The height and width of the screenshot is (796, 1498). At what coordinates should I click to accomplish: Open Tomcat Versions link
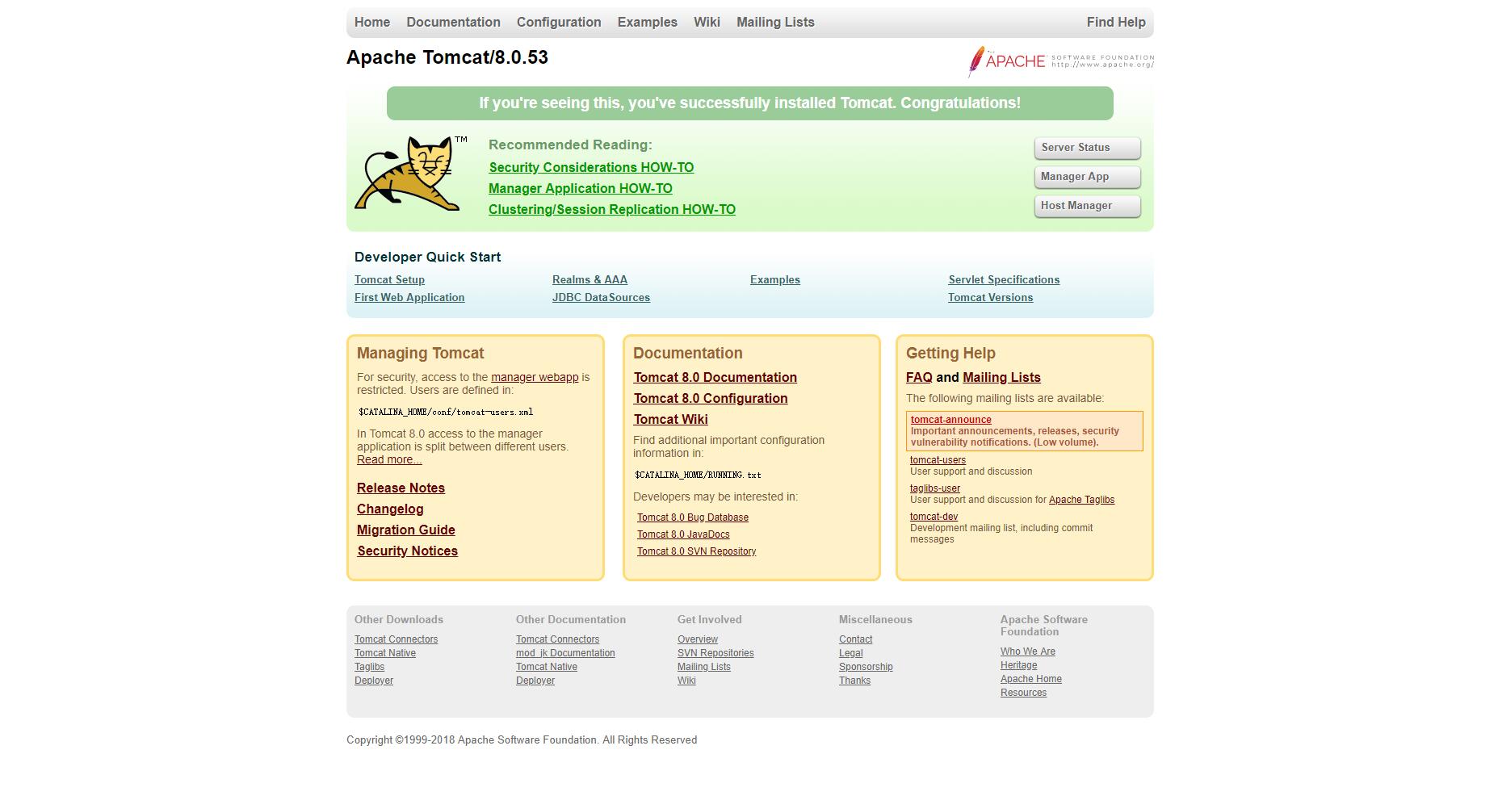(x=991, y=298)
